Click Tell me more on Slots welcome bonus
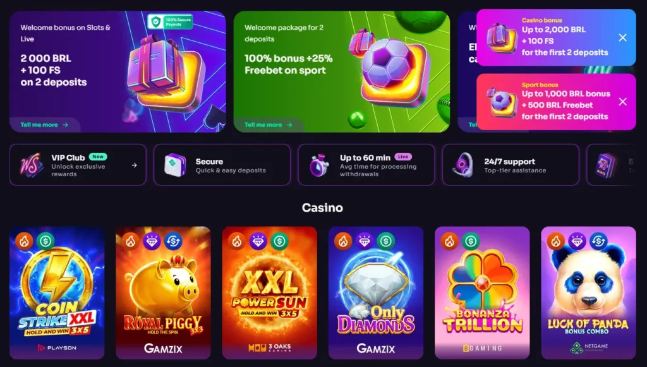This screenshot has width=647, height=367. tap(44, 124)
